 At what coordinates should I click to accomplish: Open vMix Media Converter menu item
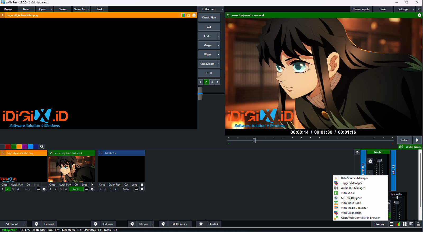pyautogui.click(x=361, y=208)
